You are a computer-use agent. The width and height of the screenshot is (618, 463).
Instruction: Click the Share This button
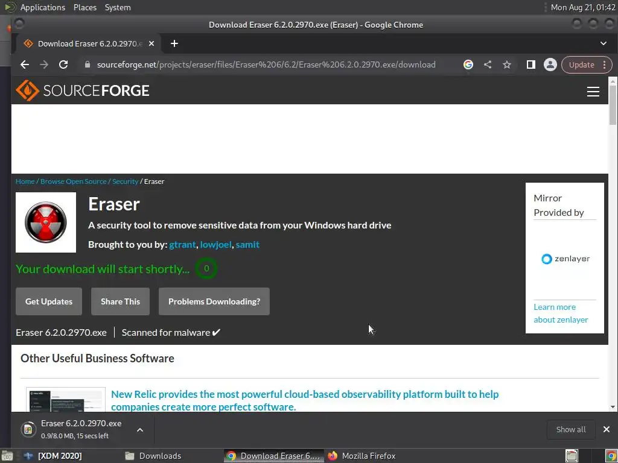coord(120,301)
